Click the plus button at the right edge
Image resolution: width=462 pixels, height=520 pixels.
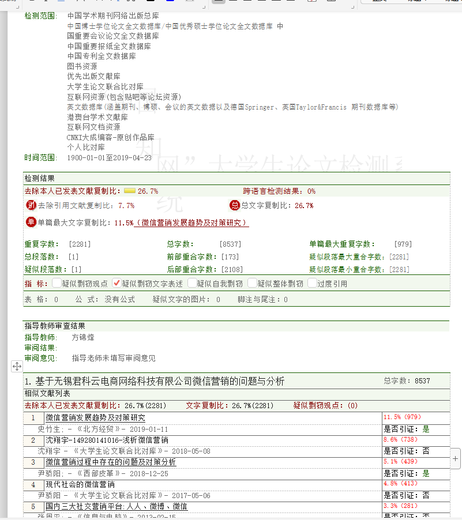point(455,458)
